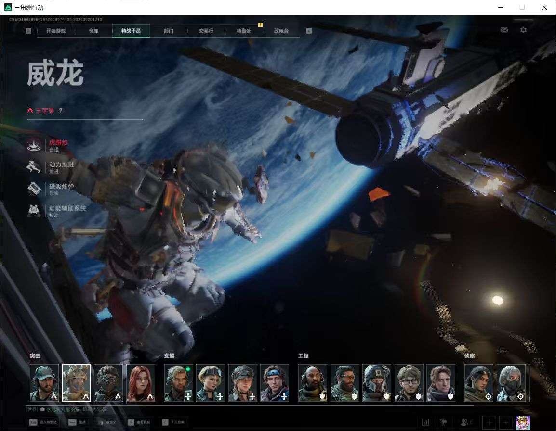Open the mail inbox envelope icon
Screen dimensions: 556x431
coord(504,30)
